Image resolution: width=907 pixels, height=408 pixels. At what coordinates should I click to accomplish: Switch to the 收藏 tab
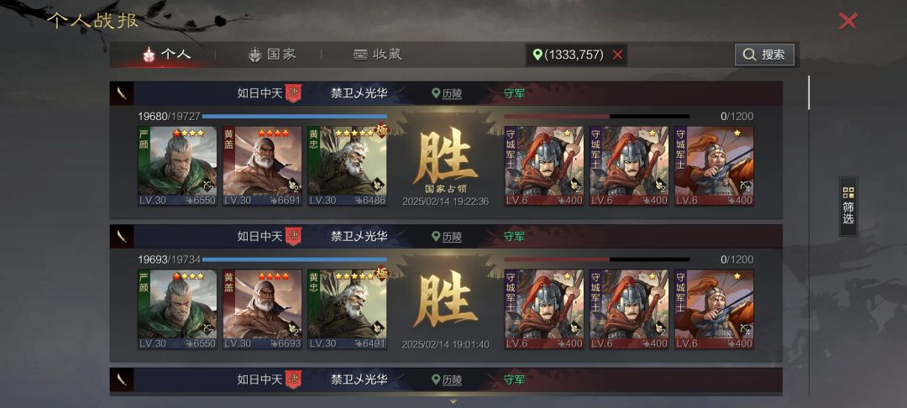coord(378,55)
